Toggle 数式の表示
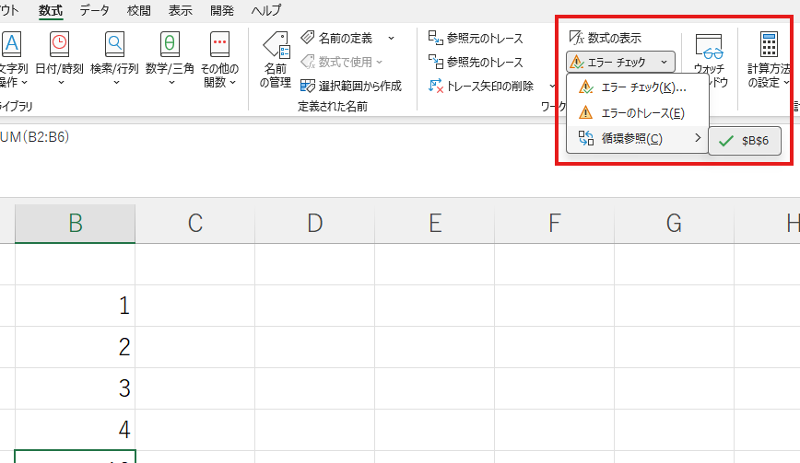 pos(606,38)
